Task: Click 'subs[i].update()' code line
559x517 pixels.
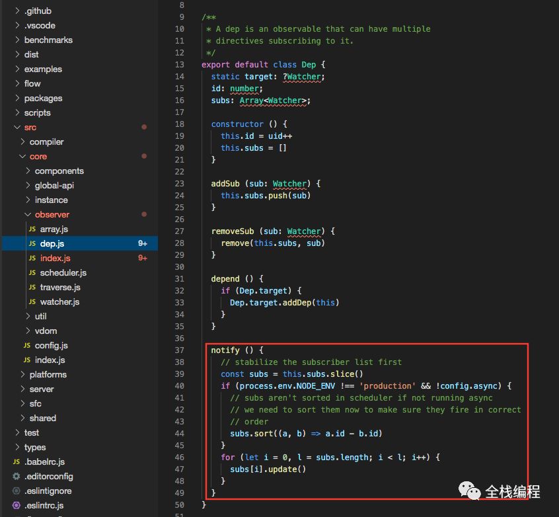Action: point(268,469)
